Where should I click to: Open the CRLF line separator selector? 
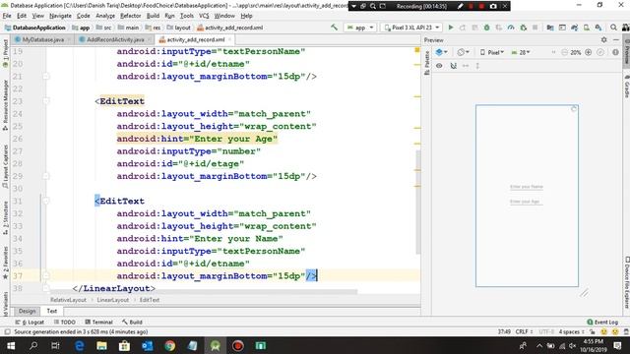[524, 332]
